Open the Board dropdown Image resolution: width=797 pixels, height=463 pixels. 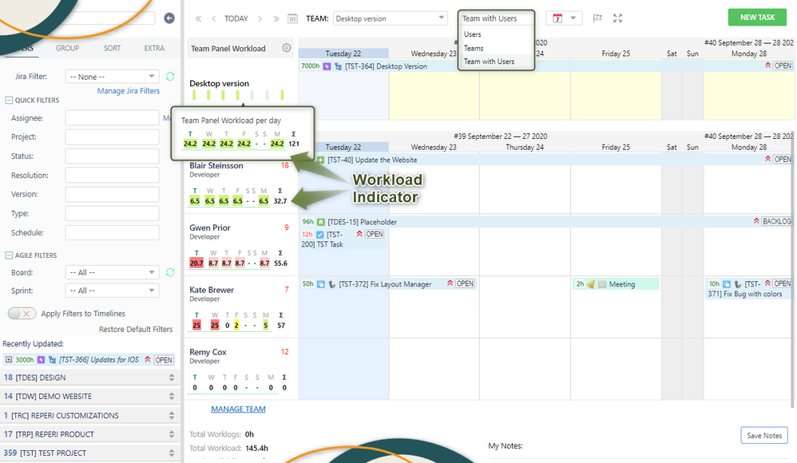click(112, 272)
